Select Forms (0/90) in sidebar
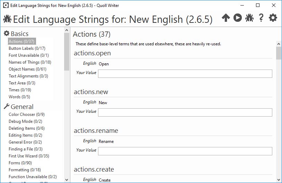 click(x=20, y=163)
